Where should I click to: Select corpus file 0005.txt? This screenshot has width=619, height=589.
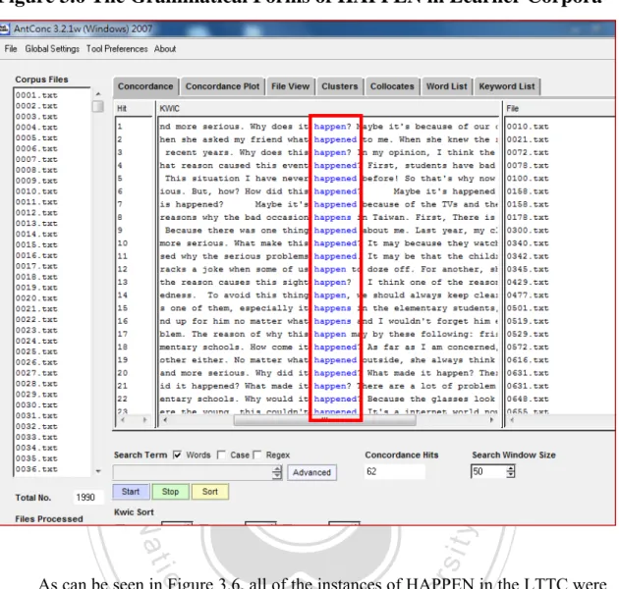click(36, 138)
